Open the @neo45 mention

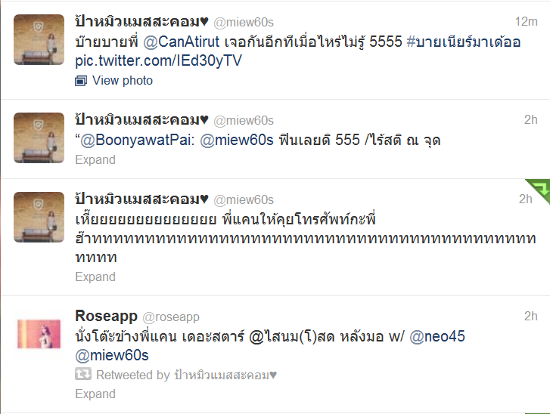[x=437, y=336]
